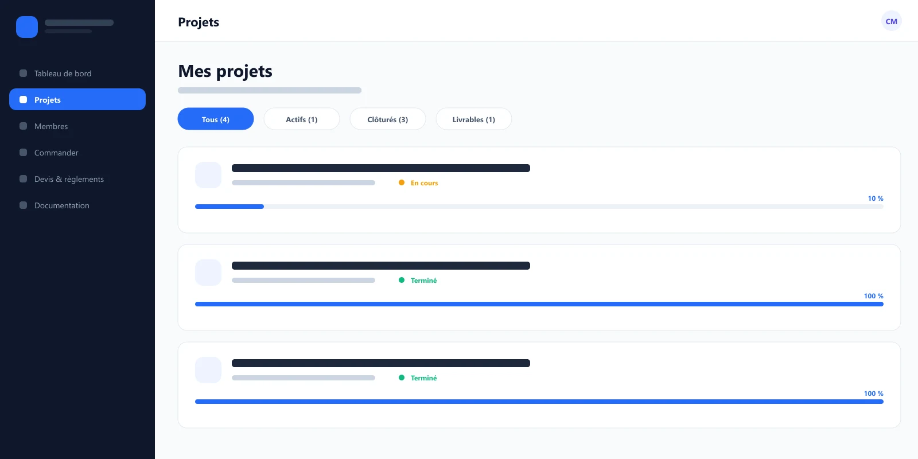Open Documentation from the sidebar
Screen dimensions: 918x459
77,205
